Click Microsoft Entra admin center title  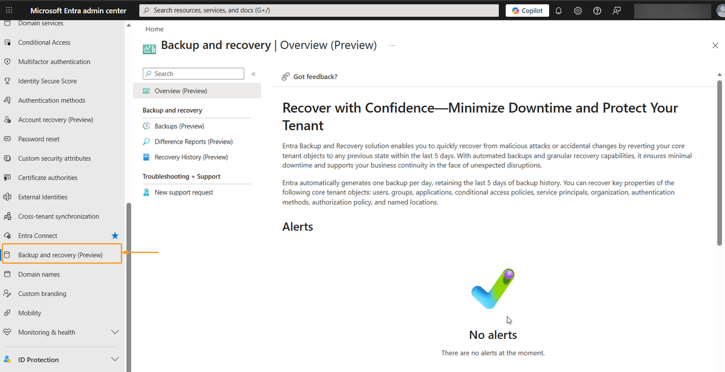tap(78, 11)
